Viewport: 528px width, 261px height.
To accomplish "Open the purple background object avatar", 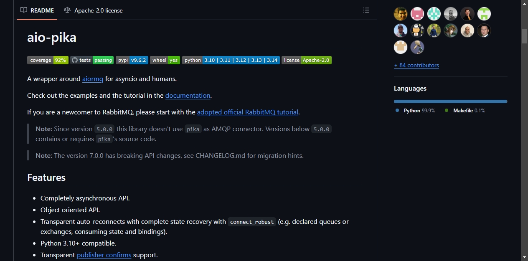I will click(417, 47).
